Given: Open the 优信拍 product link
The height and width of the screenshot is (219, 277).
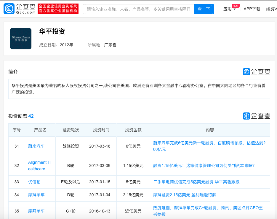Looking at the screenshot, I should (x=34, y=182).
